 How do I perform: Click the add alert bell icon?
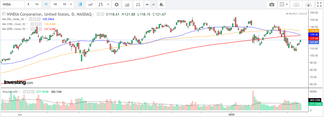point(161,4)
